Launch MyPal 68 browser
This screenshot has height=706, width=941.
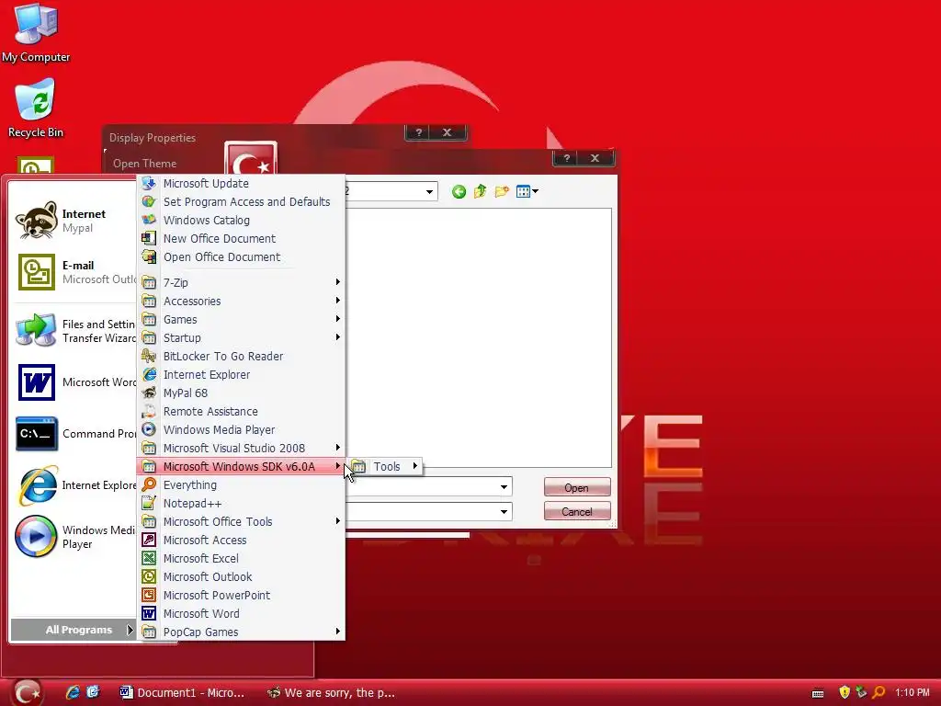[x=242, y=393]
